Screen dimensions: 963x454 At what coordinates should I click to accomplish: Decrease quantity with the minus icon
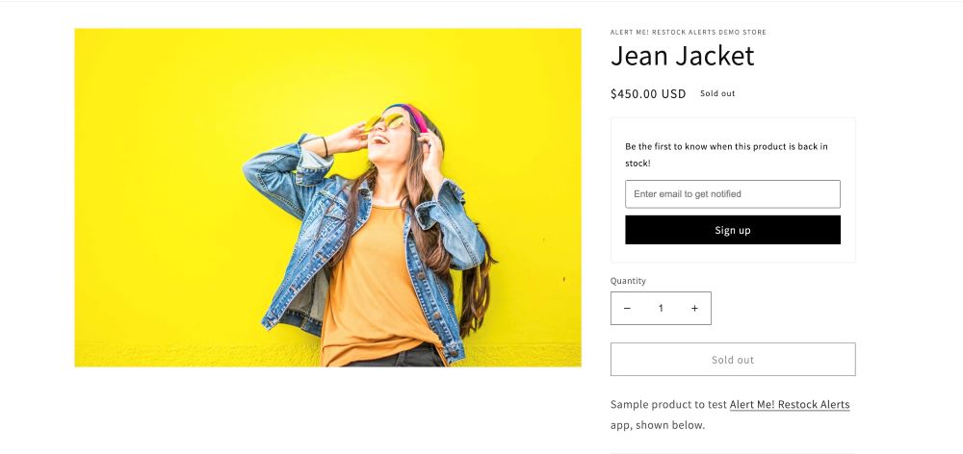coord(627,309)
